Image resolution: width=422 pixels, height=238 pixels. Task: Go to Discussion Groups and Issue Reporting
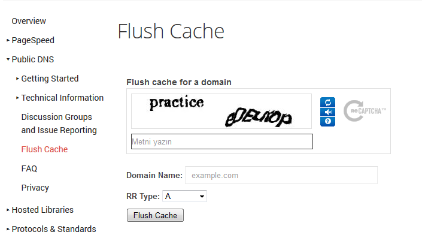59,123
